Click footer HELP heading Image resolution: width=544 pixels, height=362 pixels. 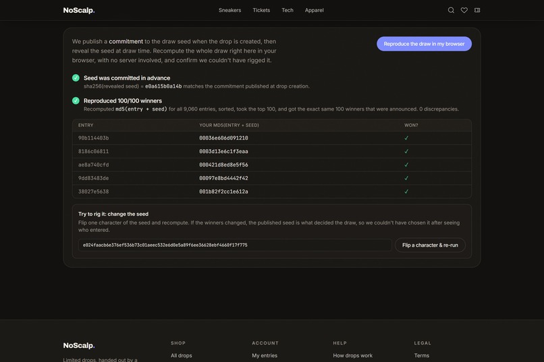[x=339, y=343]
